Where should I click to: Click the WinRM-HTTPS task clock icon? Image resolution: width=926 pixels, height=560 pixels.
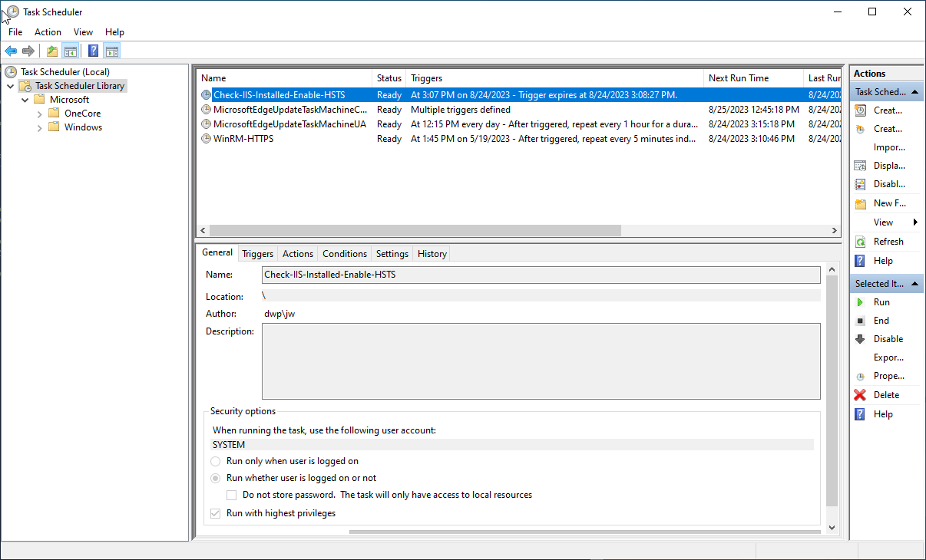point(206,139)
